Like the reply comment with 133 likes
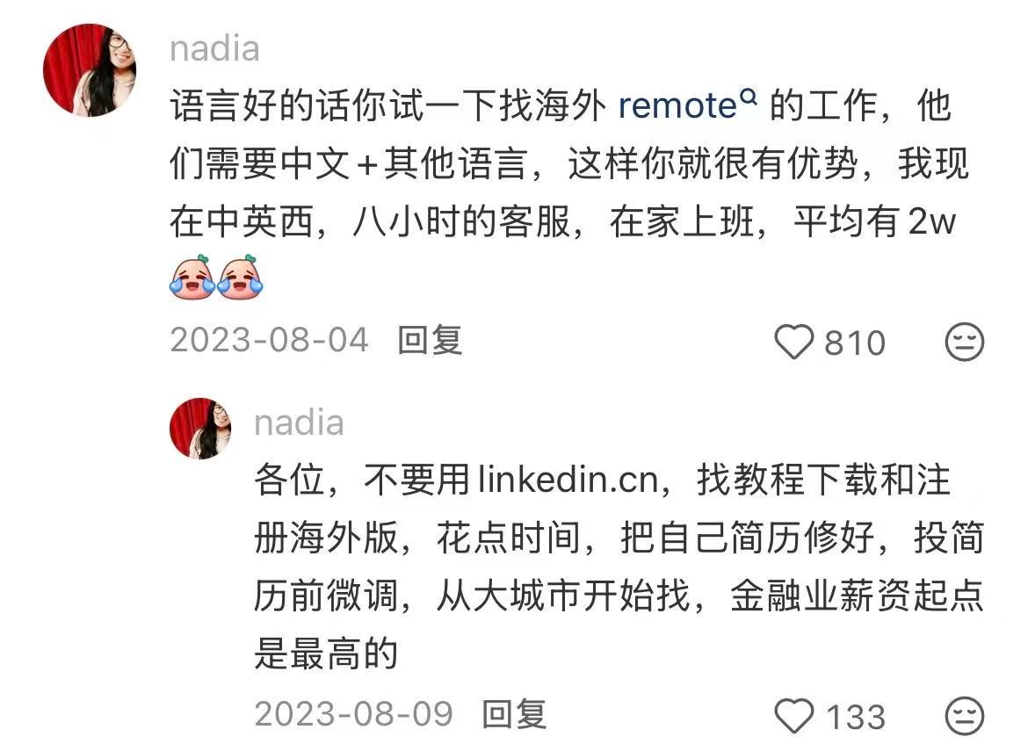1028x751 pixels. click(794, 716)
